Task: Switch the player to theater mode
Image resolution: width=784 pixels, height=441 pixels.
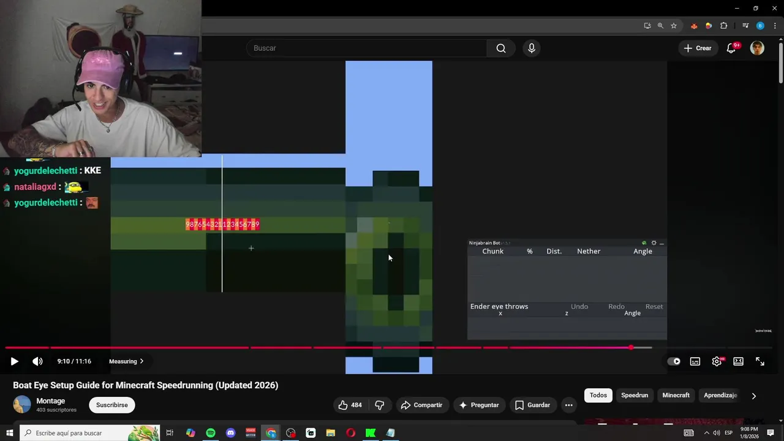Action: coord(739,361)
